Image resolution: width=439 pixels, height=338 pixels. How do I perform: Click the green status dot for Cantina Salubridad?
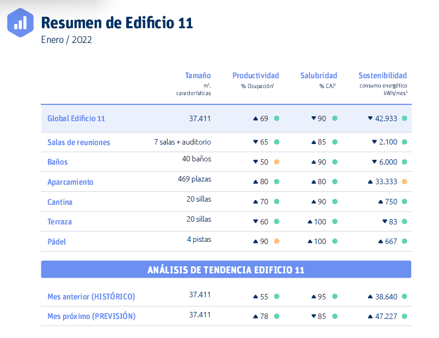[x=335, y=202]
